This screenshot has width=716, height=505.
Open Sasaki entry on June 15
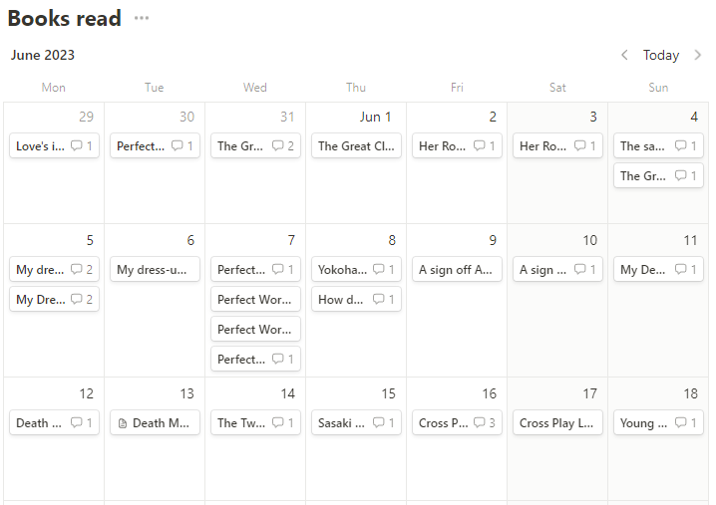342,423
